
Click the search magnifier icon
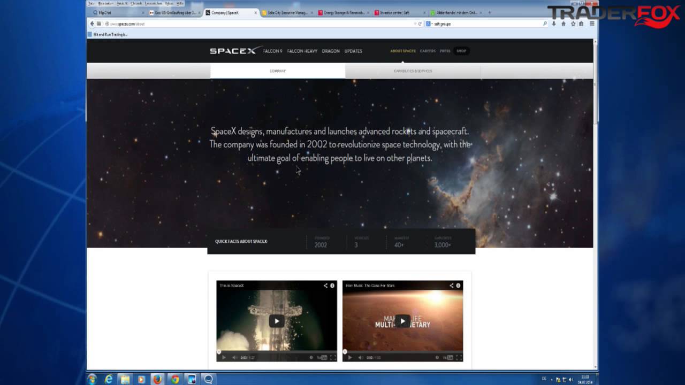545,24
